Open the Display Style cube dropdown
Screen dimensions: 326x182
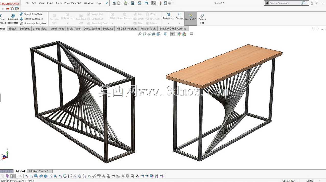[x=168, y=34]
